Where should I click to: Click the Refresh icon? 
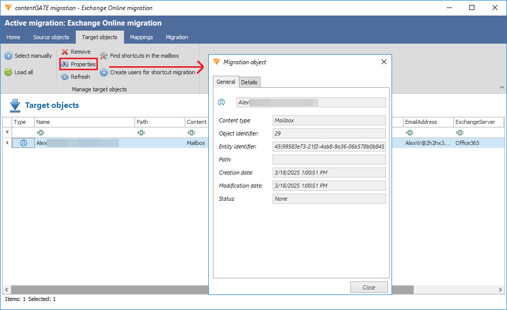click(65, 77)
